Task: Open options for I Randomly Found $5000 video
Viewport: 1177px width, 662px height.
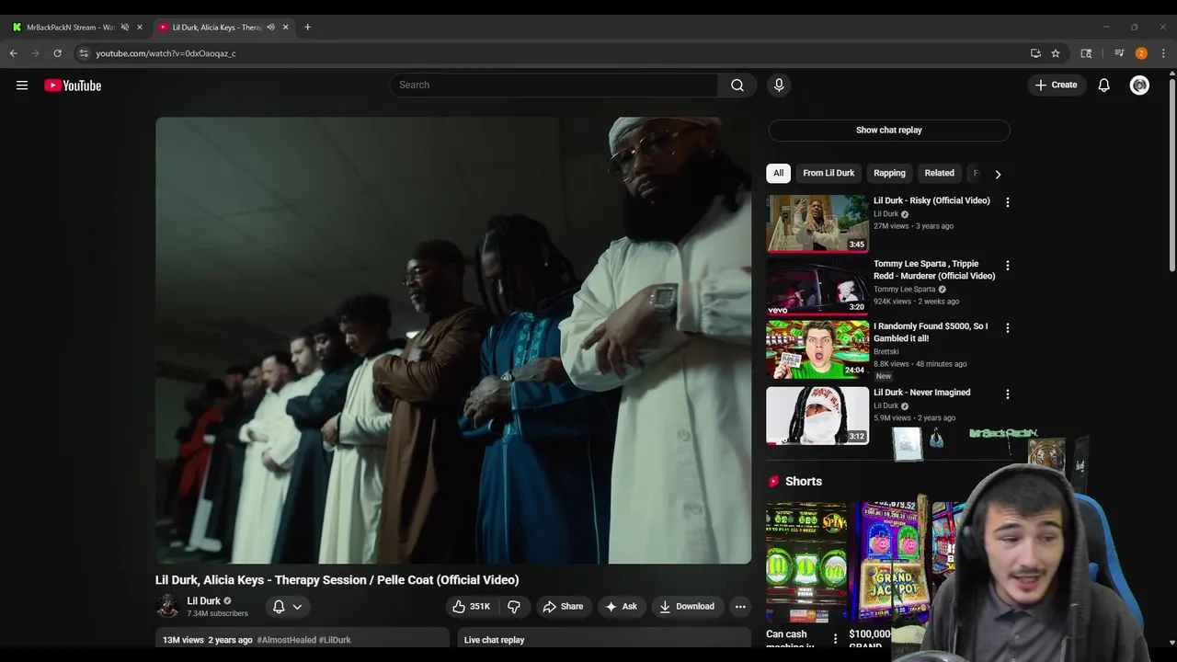Action: coord(1007,328)
